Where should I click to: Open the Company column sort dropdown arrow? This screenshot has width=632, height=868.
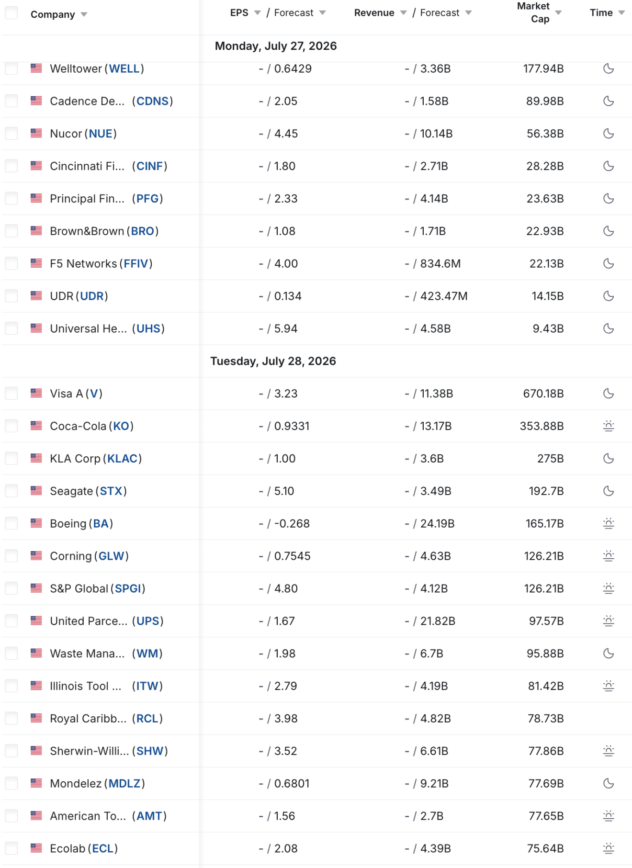84,14
